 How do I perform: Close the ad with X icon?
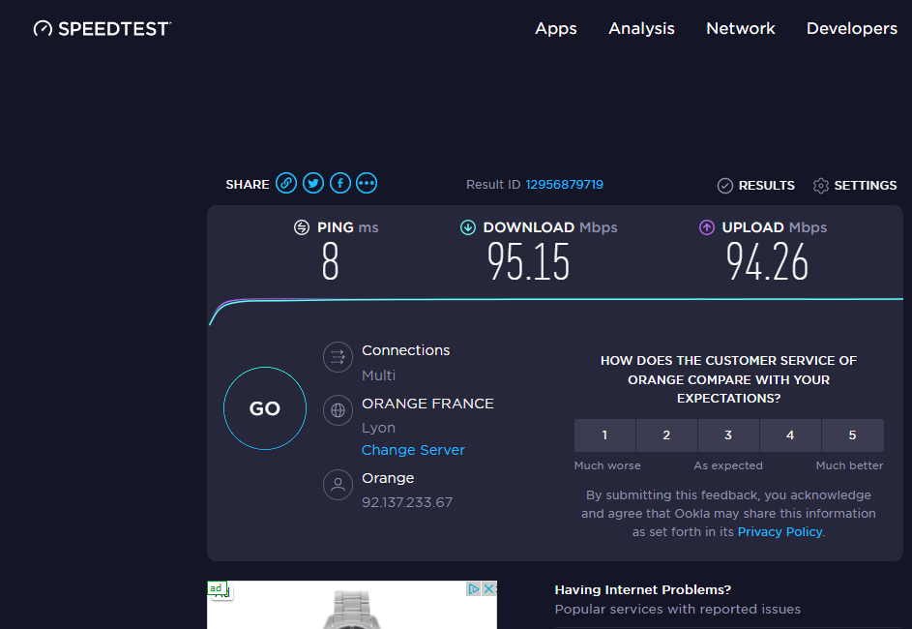point(489,589)
